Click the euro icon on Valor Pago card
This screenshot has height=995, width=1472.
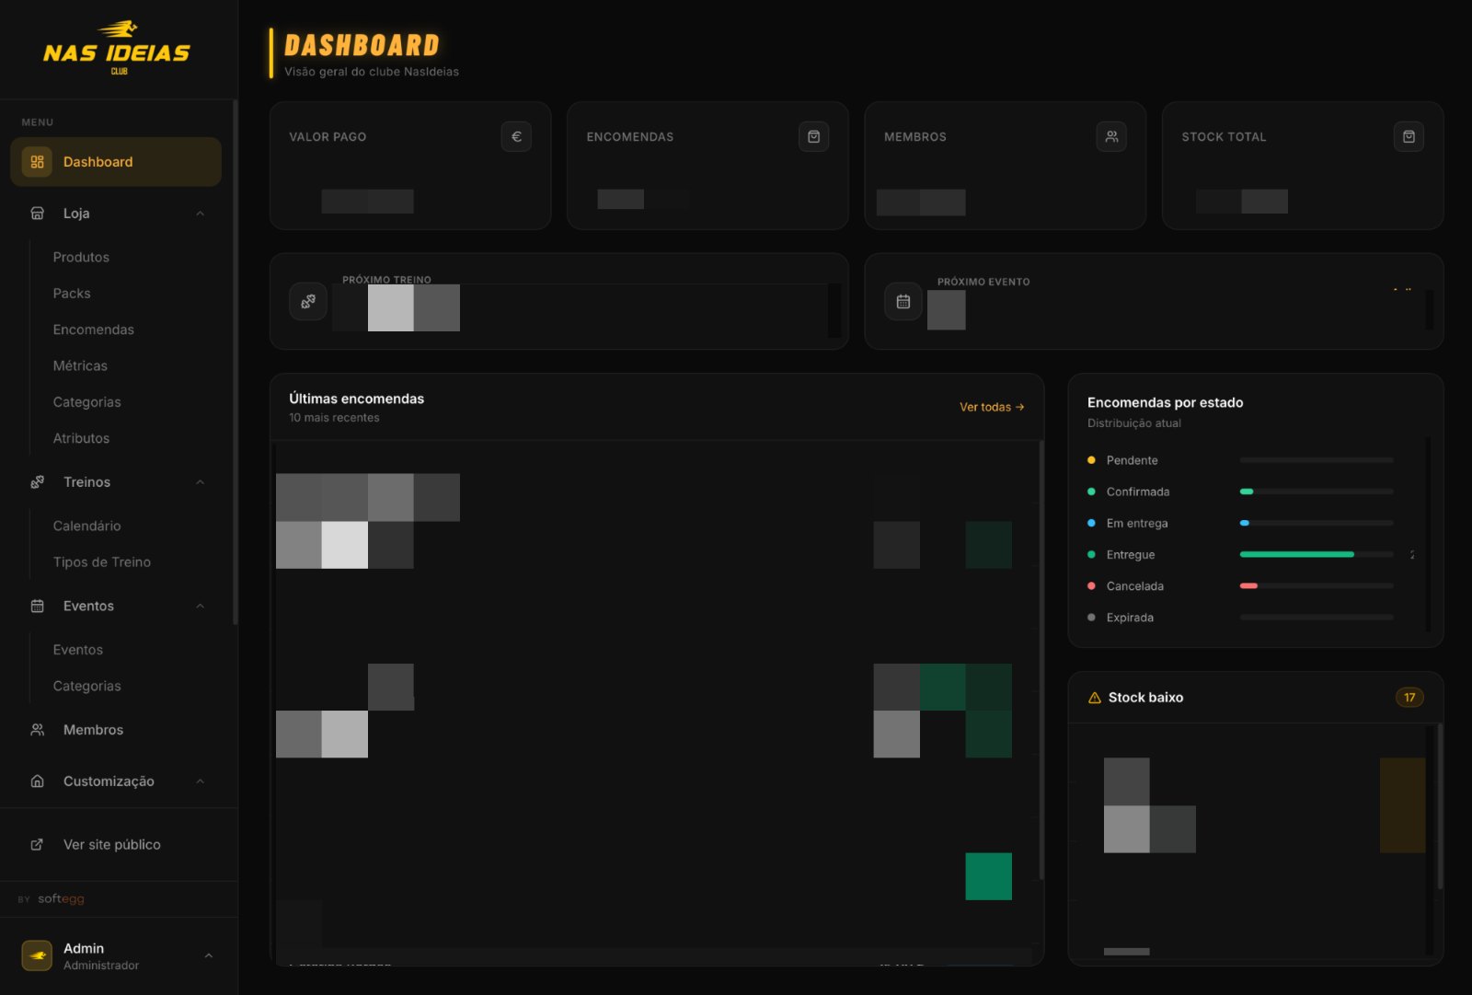click(516, 136)
